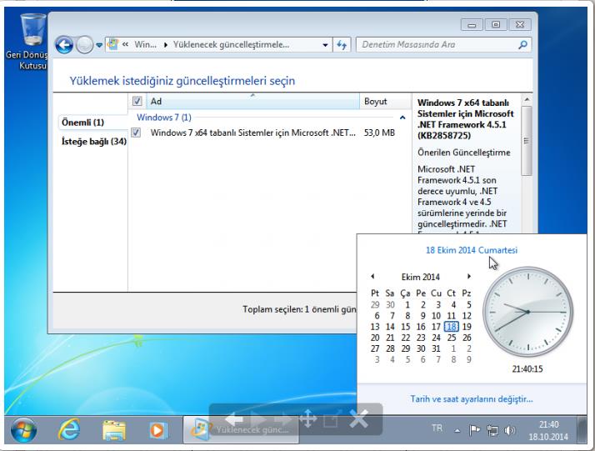Click the overlay right arrow icon

point(282,419)
